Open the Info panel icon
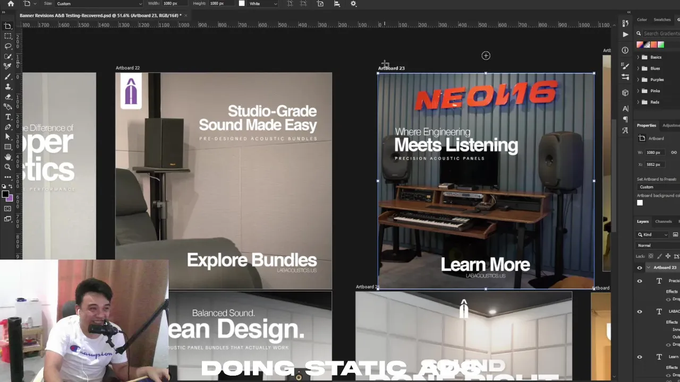 625,50
